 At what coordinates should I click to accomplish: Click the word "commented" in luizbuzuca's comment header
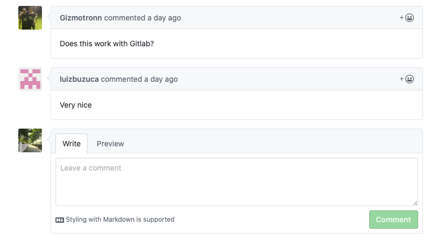tap(121, 79)
